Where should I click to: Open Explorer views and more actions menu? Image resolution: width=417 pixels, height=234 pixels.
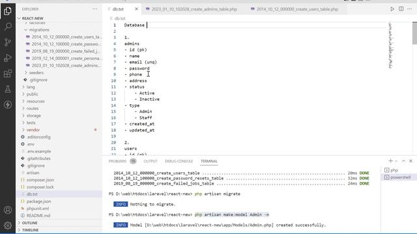click(x=94, y=9)
